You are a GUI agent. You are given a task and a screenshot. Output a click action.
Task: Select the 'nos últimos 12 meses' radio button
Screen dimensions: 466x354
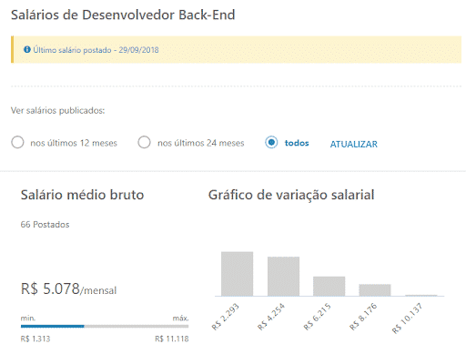(17, 142)
